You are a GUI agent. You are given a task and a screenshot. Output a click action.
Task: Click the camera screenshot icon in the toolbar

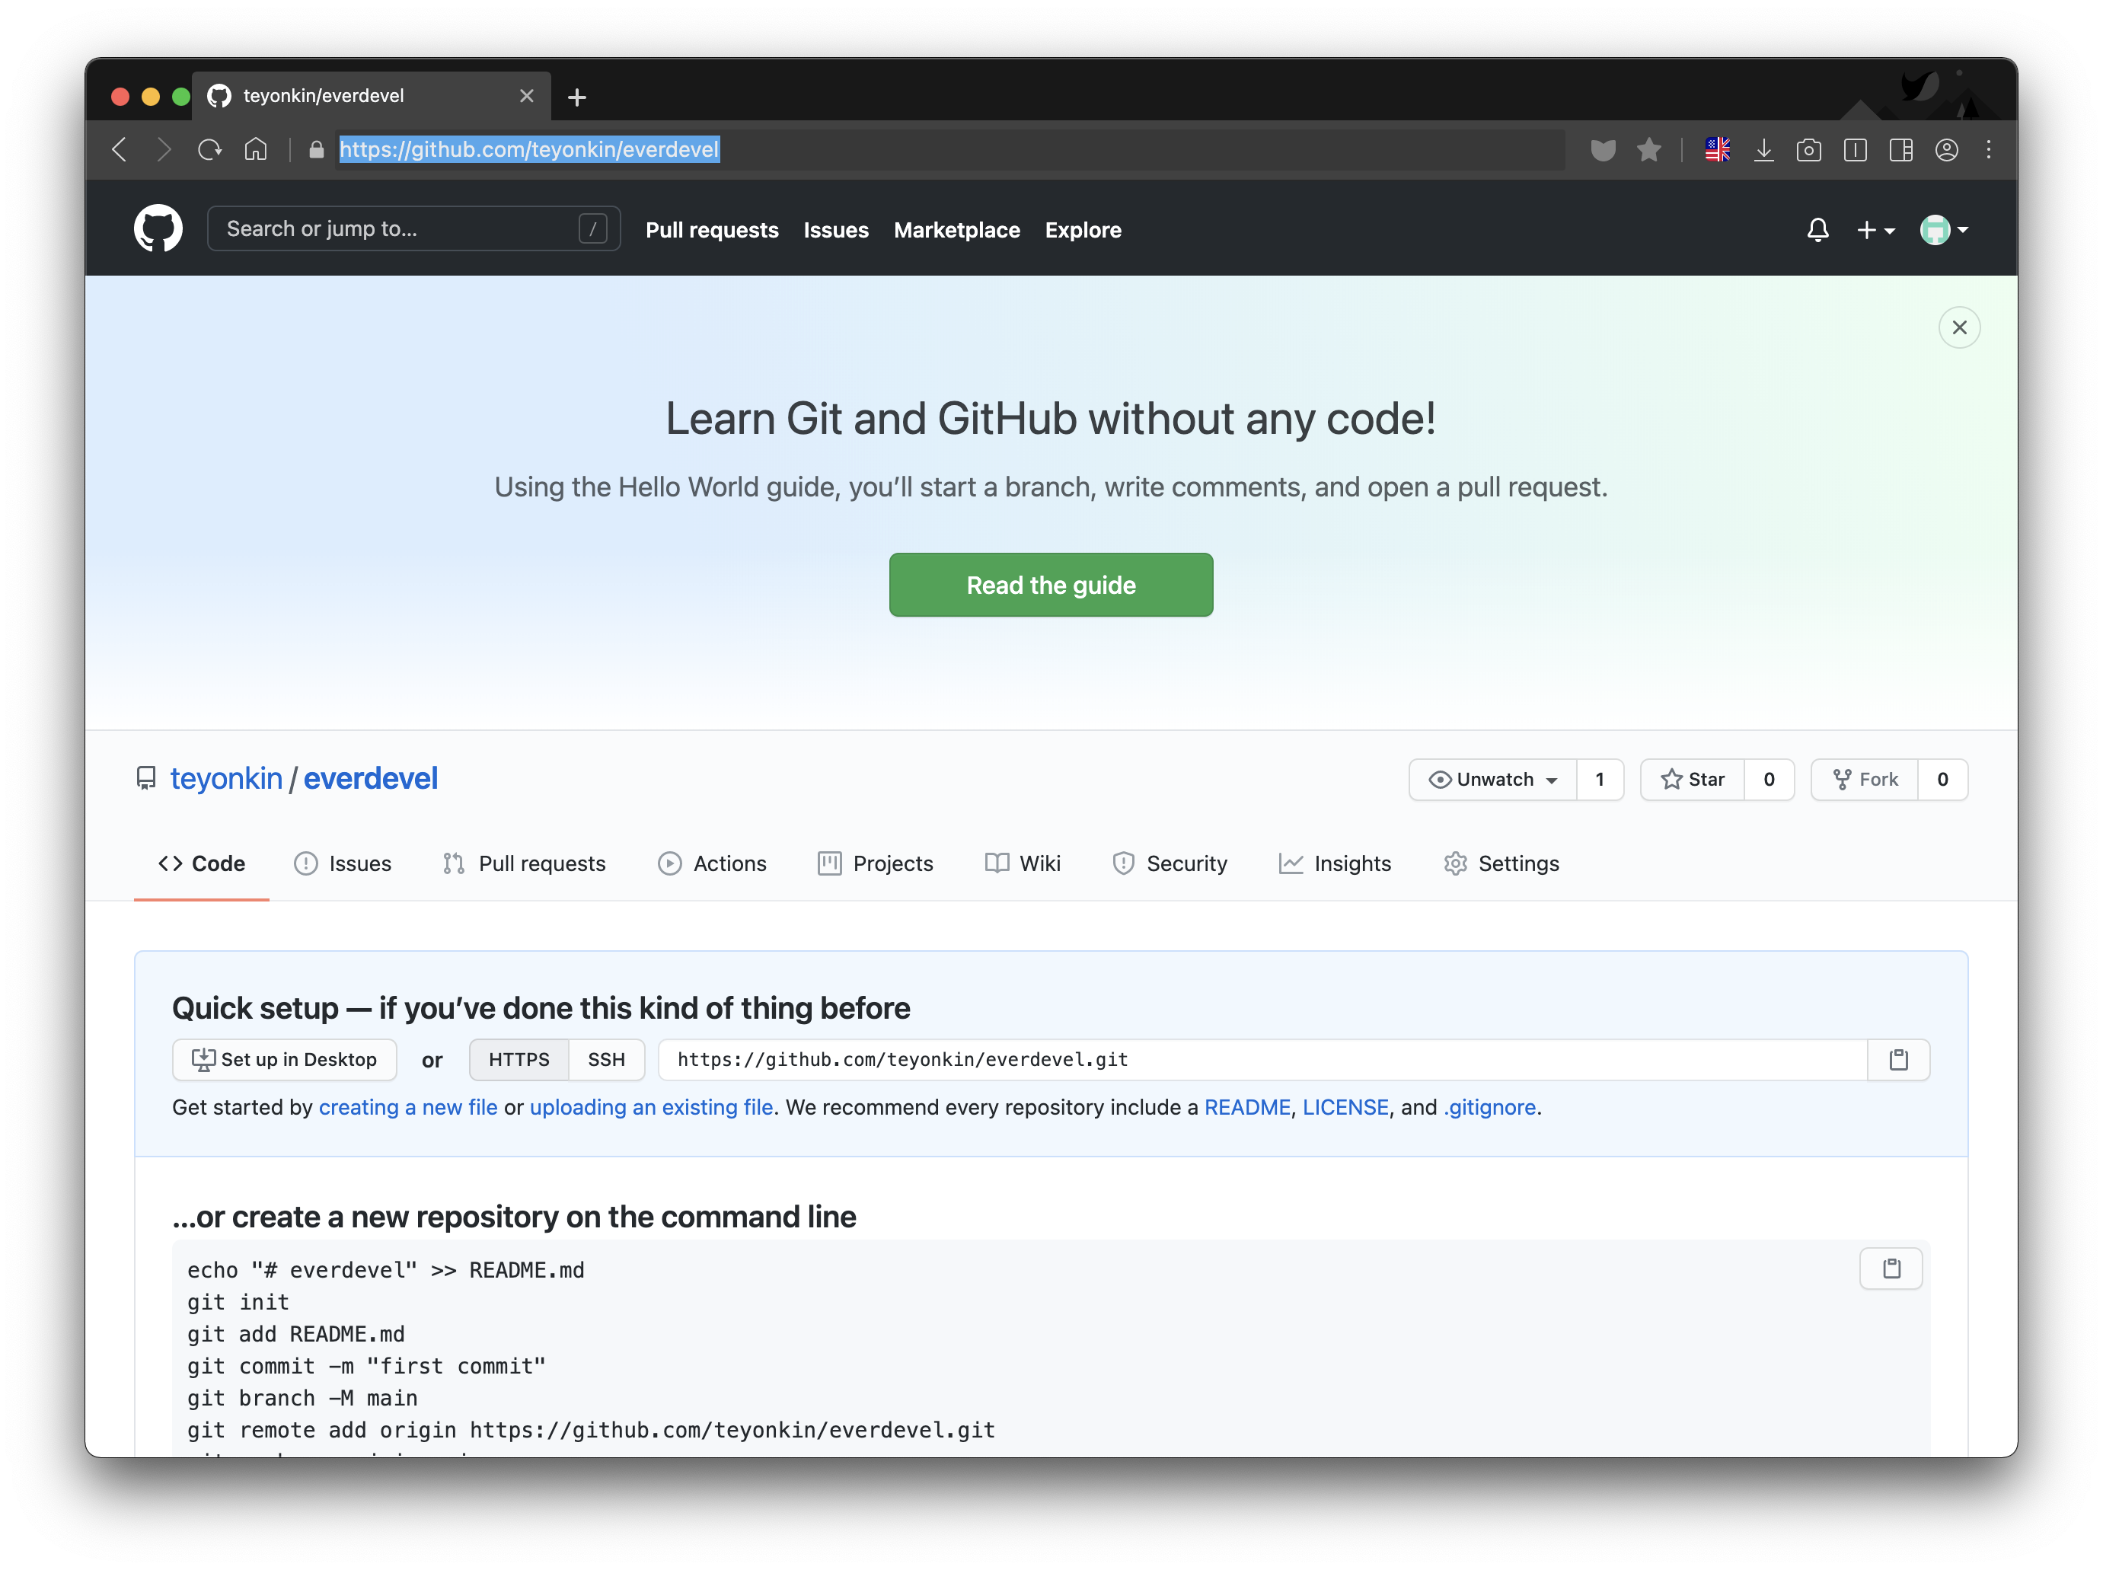pyautogui.click(x=1808, y=149)
